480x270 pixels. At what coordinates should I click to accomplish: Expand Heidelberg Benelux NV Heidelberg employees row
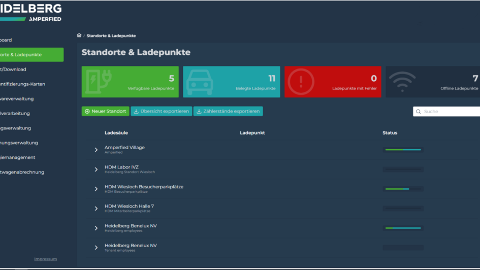[x=96, y=228]
